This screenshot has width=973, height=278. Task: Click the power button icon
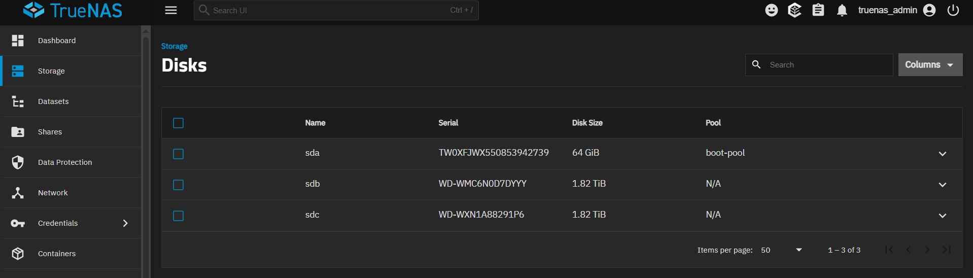point(953,10)
